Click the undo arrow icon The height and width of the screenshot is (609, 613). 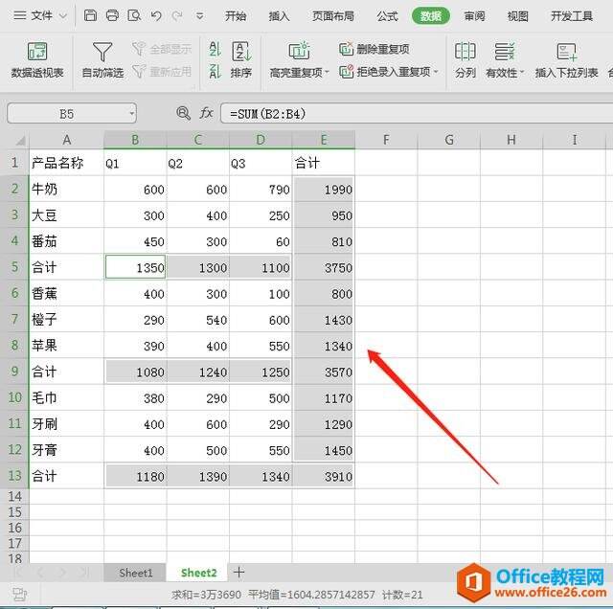point(156,15)
